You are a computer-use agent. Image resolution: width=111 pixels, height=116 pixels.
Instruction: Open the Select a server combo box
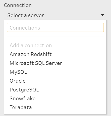[x=55, y=15]
